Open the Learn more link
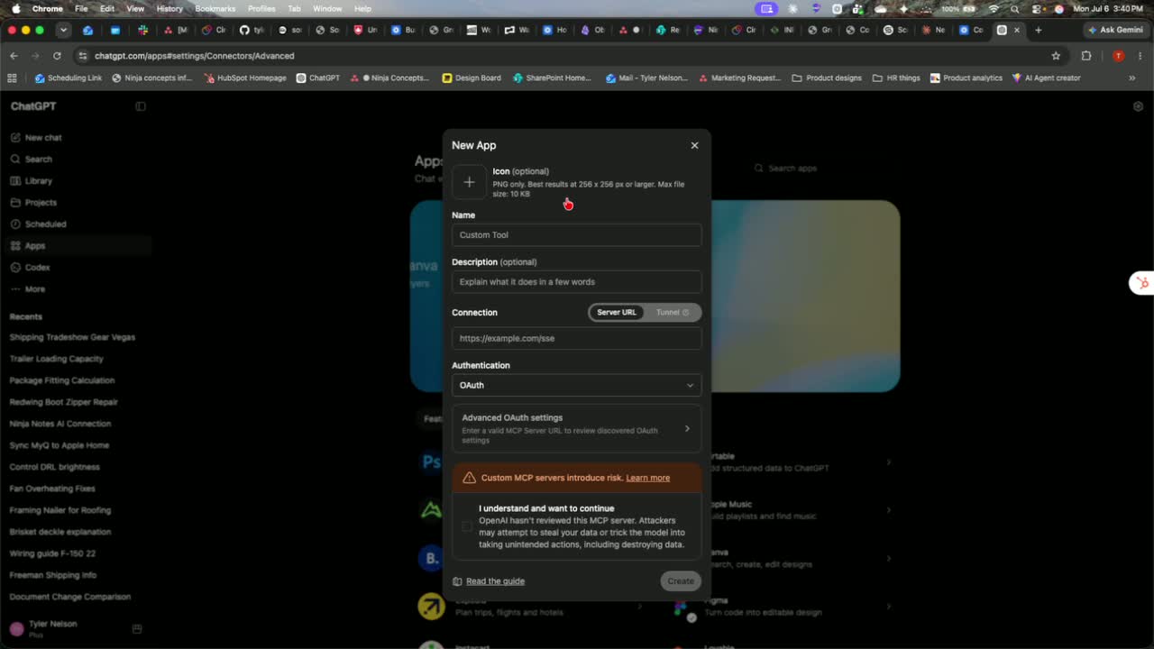Viewport: 1154px width, 649px height. pos(648,478)
